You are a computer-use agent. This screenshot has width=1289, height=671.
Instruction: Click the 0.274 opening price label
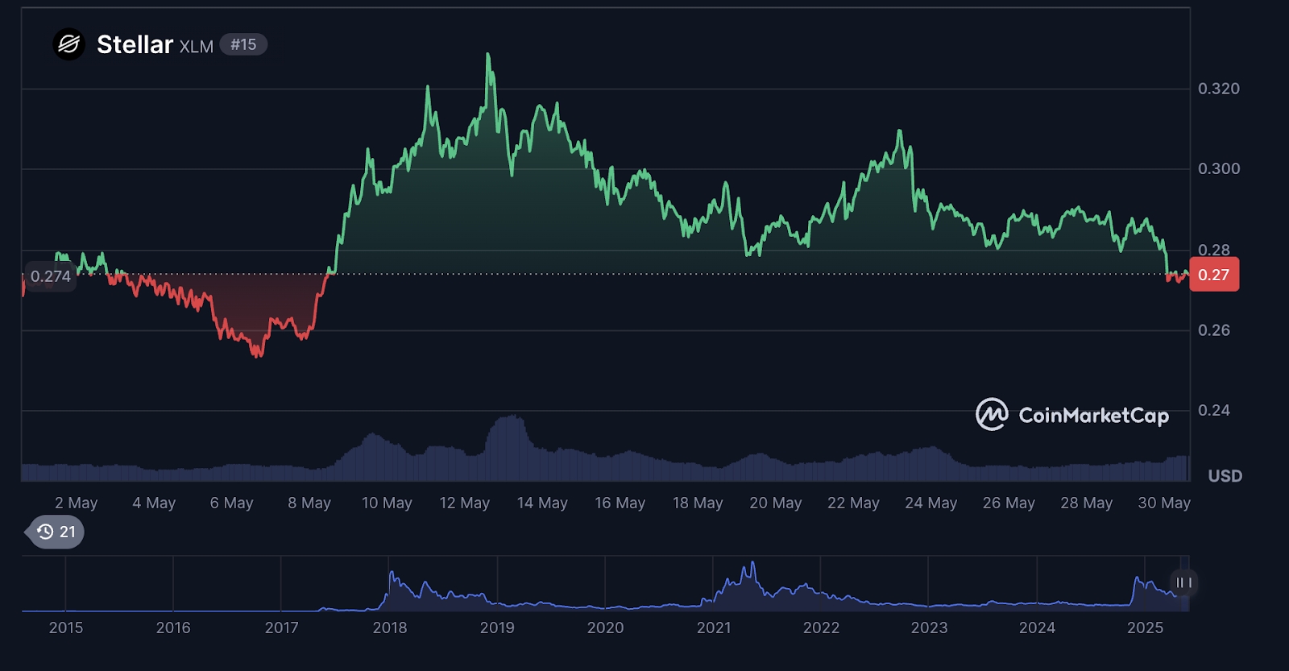(51, 276)
